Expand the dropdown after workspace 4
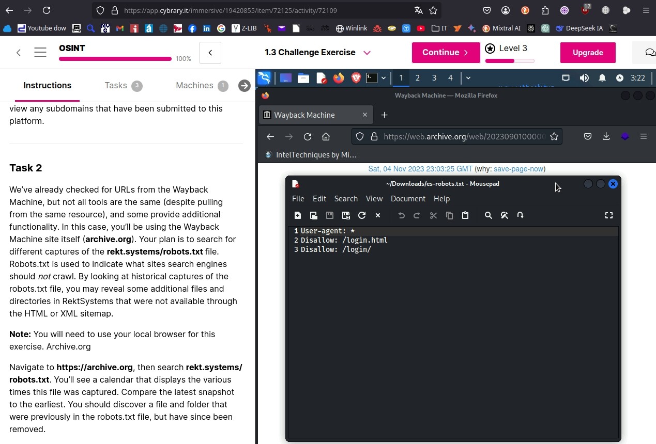This screenshot has height=444, width=656. pos(468,78)
